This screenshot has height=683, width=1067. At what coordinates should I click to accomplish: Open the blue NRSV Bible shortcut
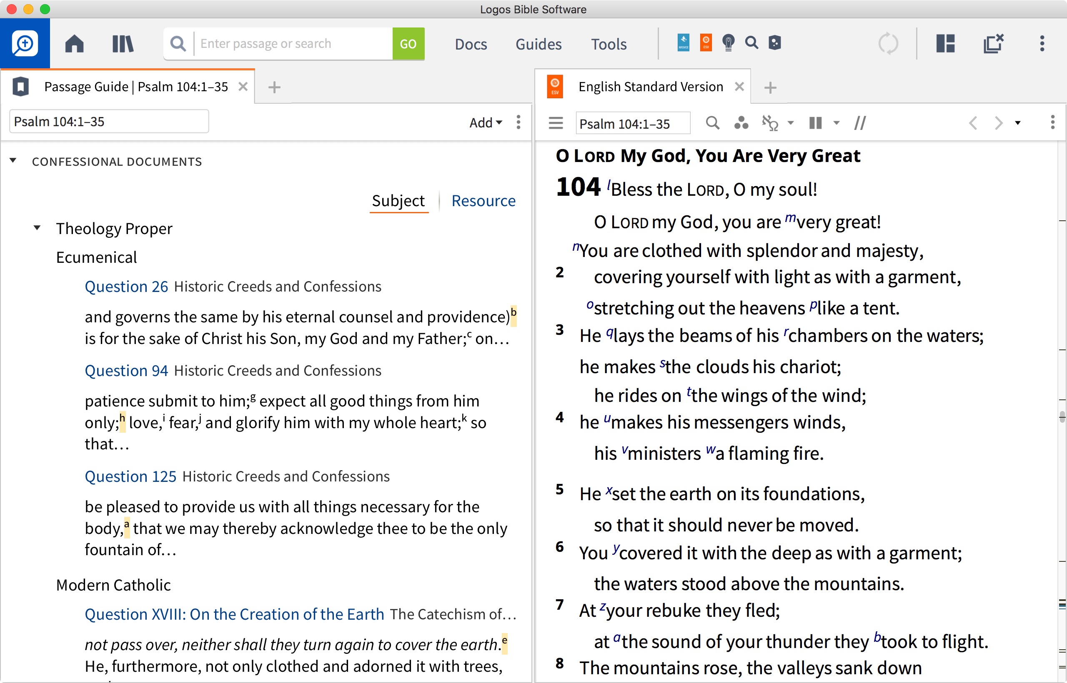[683, 42]
